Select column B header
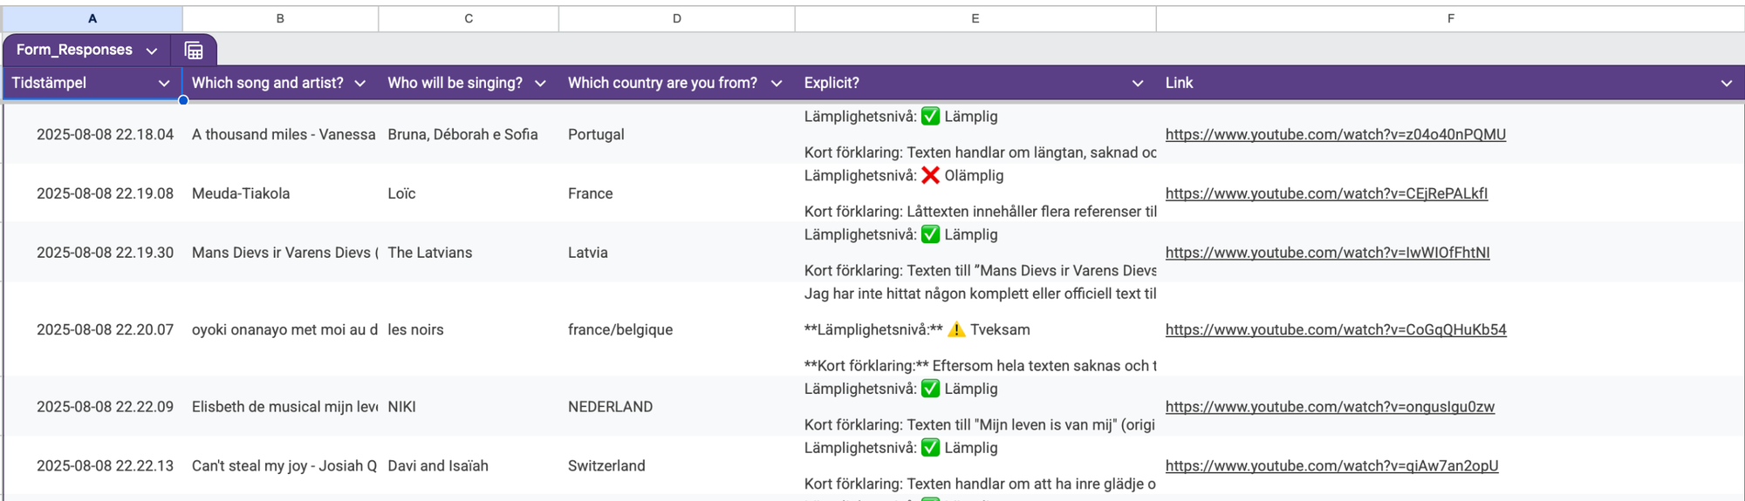 (x=280, y=18)
